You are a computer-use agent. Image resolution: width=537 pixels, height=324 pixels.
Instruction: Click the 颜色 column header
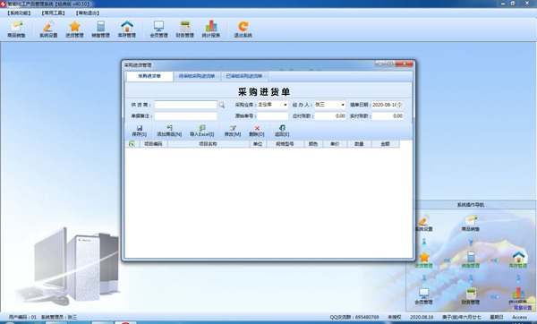(x=313, y=144)
